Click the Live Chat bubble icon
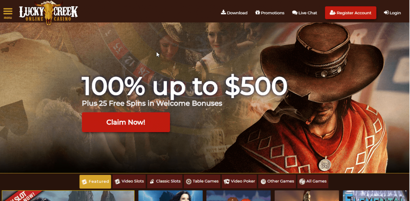Image resolution: width=410 pixels, height=201 pixels. (x=295, y=12)
